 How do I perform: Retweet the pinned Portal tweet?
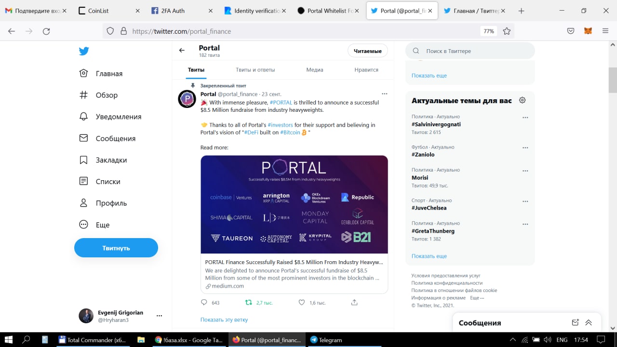[x=249, y=303]
